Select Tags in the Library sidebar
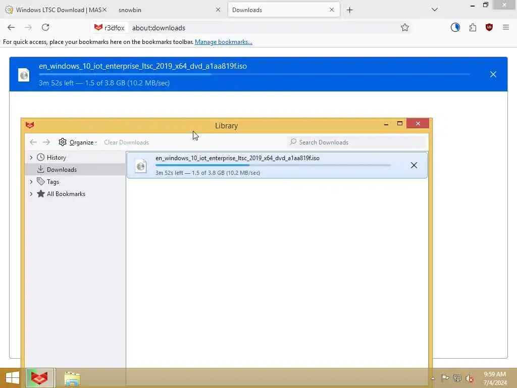517x388 pixels. 53,182
